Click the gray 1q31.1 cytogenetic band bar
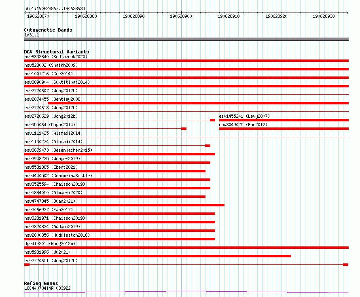Viewport: 360px width, 297px height. coord(186,39)
